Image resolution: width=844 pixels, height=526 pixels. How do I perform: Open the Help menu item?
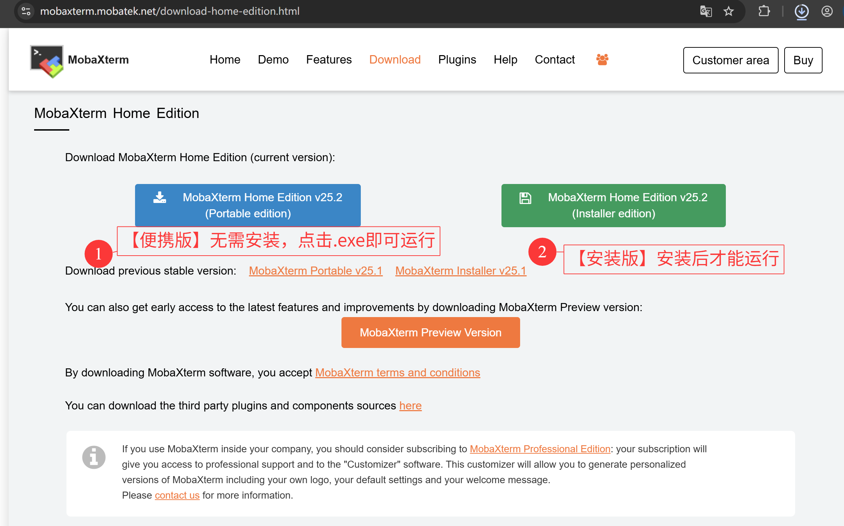coord(505,60)
